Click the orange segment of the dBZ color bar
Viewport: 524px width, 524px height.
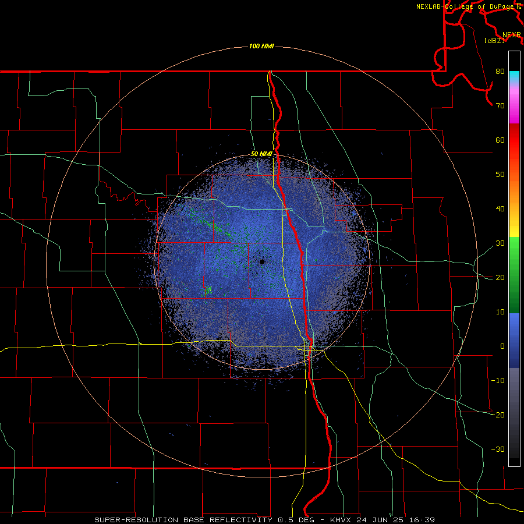(x=514, y=187)
